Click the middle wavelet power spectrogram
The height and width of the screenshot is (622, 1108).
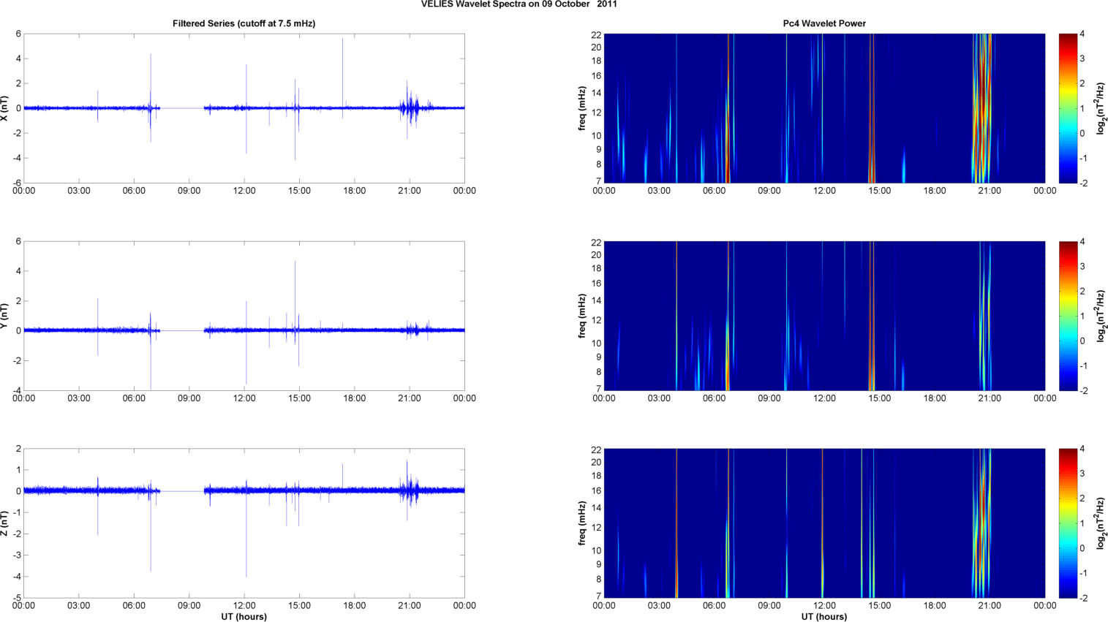point(824,316)
